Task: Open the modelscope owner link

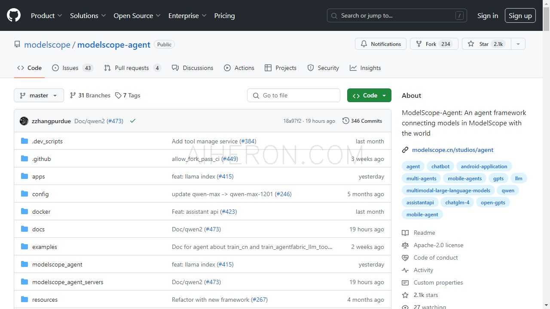Action: coord(47,45)
